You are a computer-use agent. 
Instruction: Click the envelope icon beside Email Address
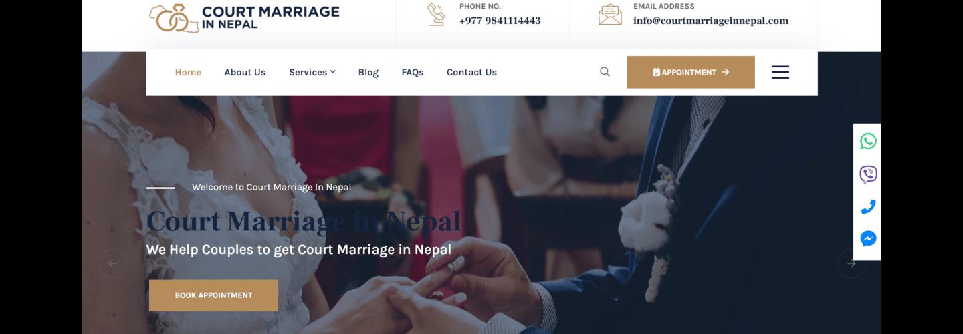pos(610,15)
